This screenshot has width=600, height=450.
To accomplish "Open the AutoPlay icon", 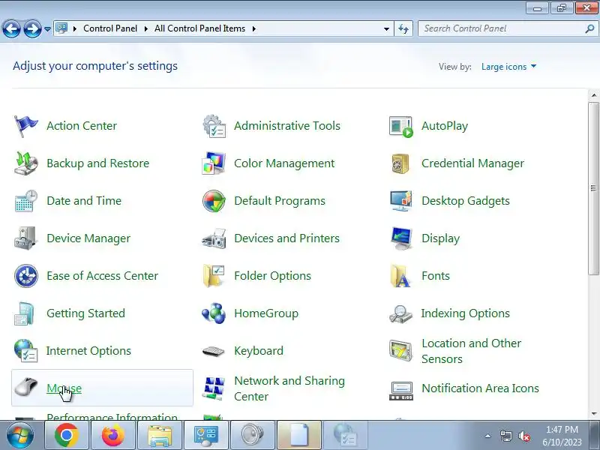I will click(x=401, y=126).
